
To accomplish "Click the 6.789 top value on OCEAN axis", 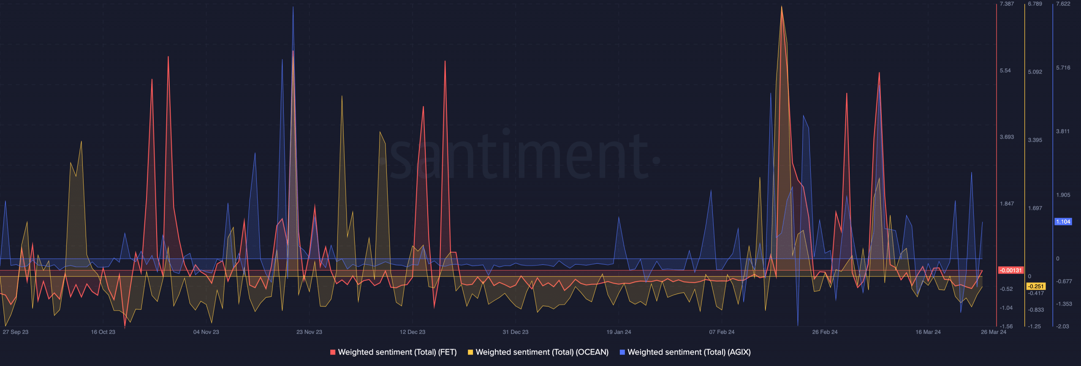I will [1035, 4].
